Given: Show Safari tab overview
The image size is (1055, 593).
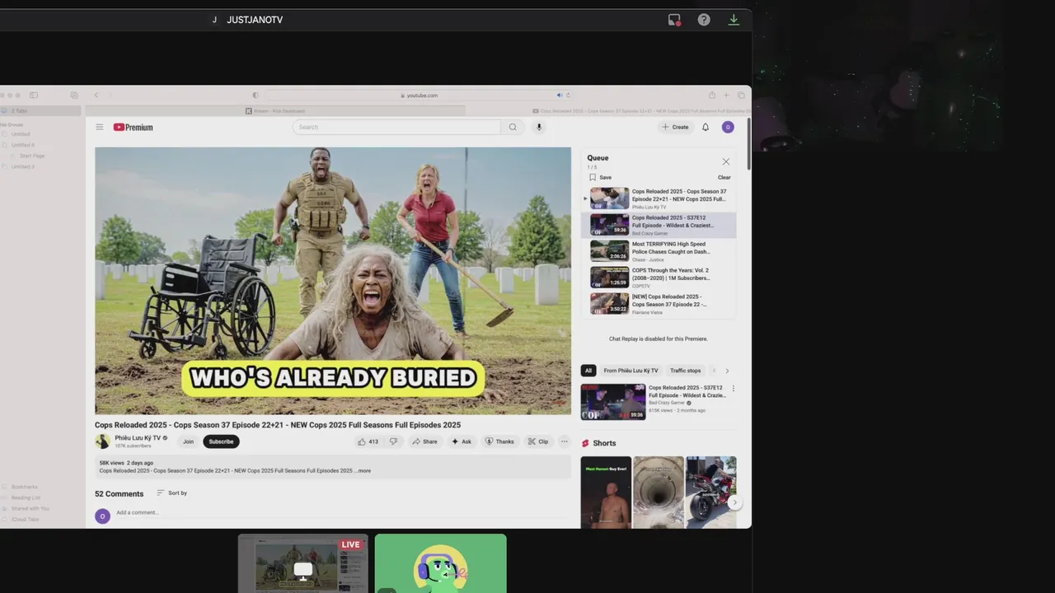Looking at the screenshot, I should click(741, 96).
